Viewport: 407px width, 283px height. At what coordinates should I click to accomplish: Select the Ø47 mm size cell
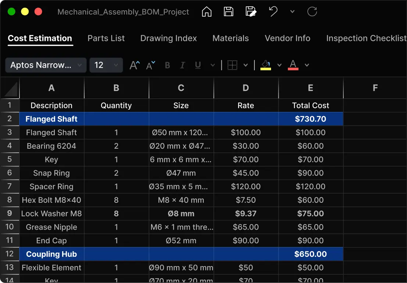pos(181,173)
